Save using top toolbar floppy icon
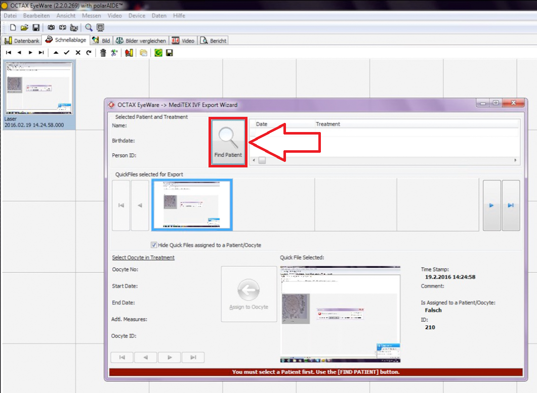The image size is (537, 393). (x=36, y=27)
